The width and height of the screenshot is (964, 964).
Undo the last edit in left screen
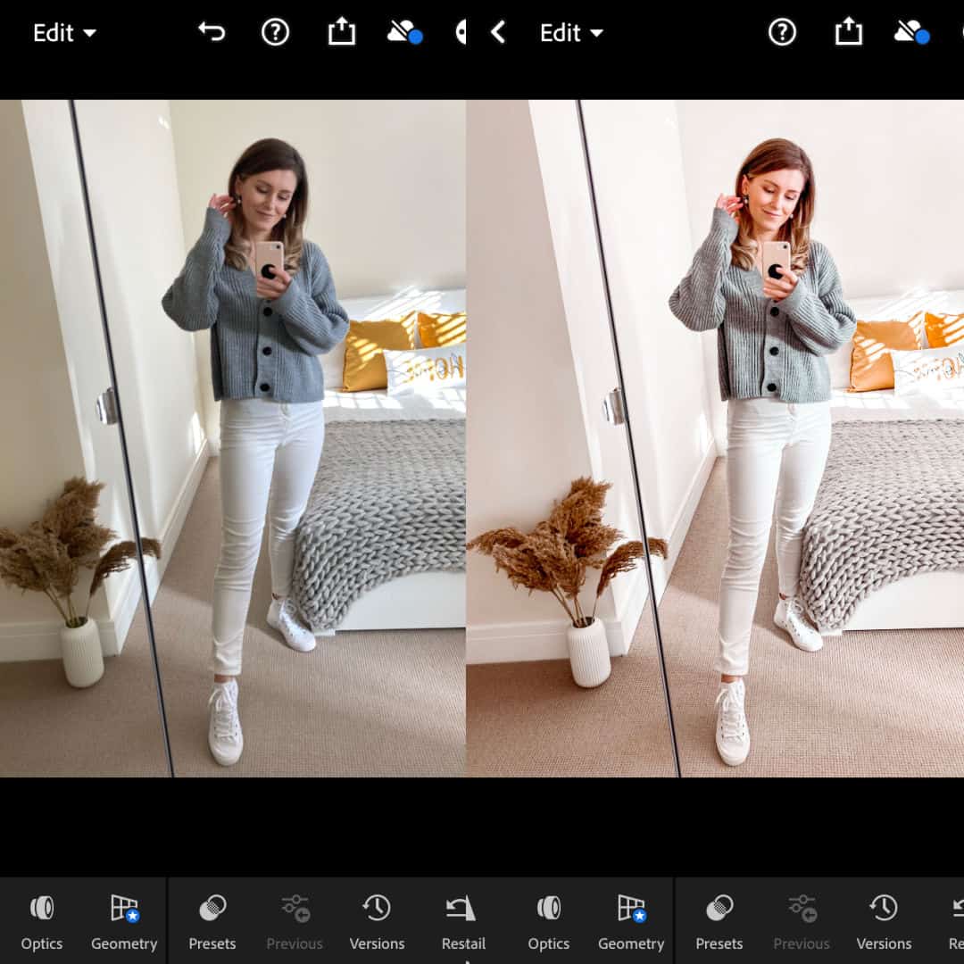click(x=212, y=31)
